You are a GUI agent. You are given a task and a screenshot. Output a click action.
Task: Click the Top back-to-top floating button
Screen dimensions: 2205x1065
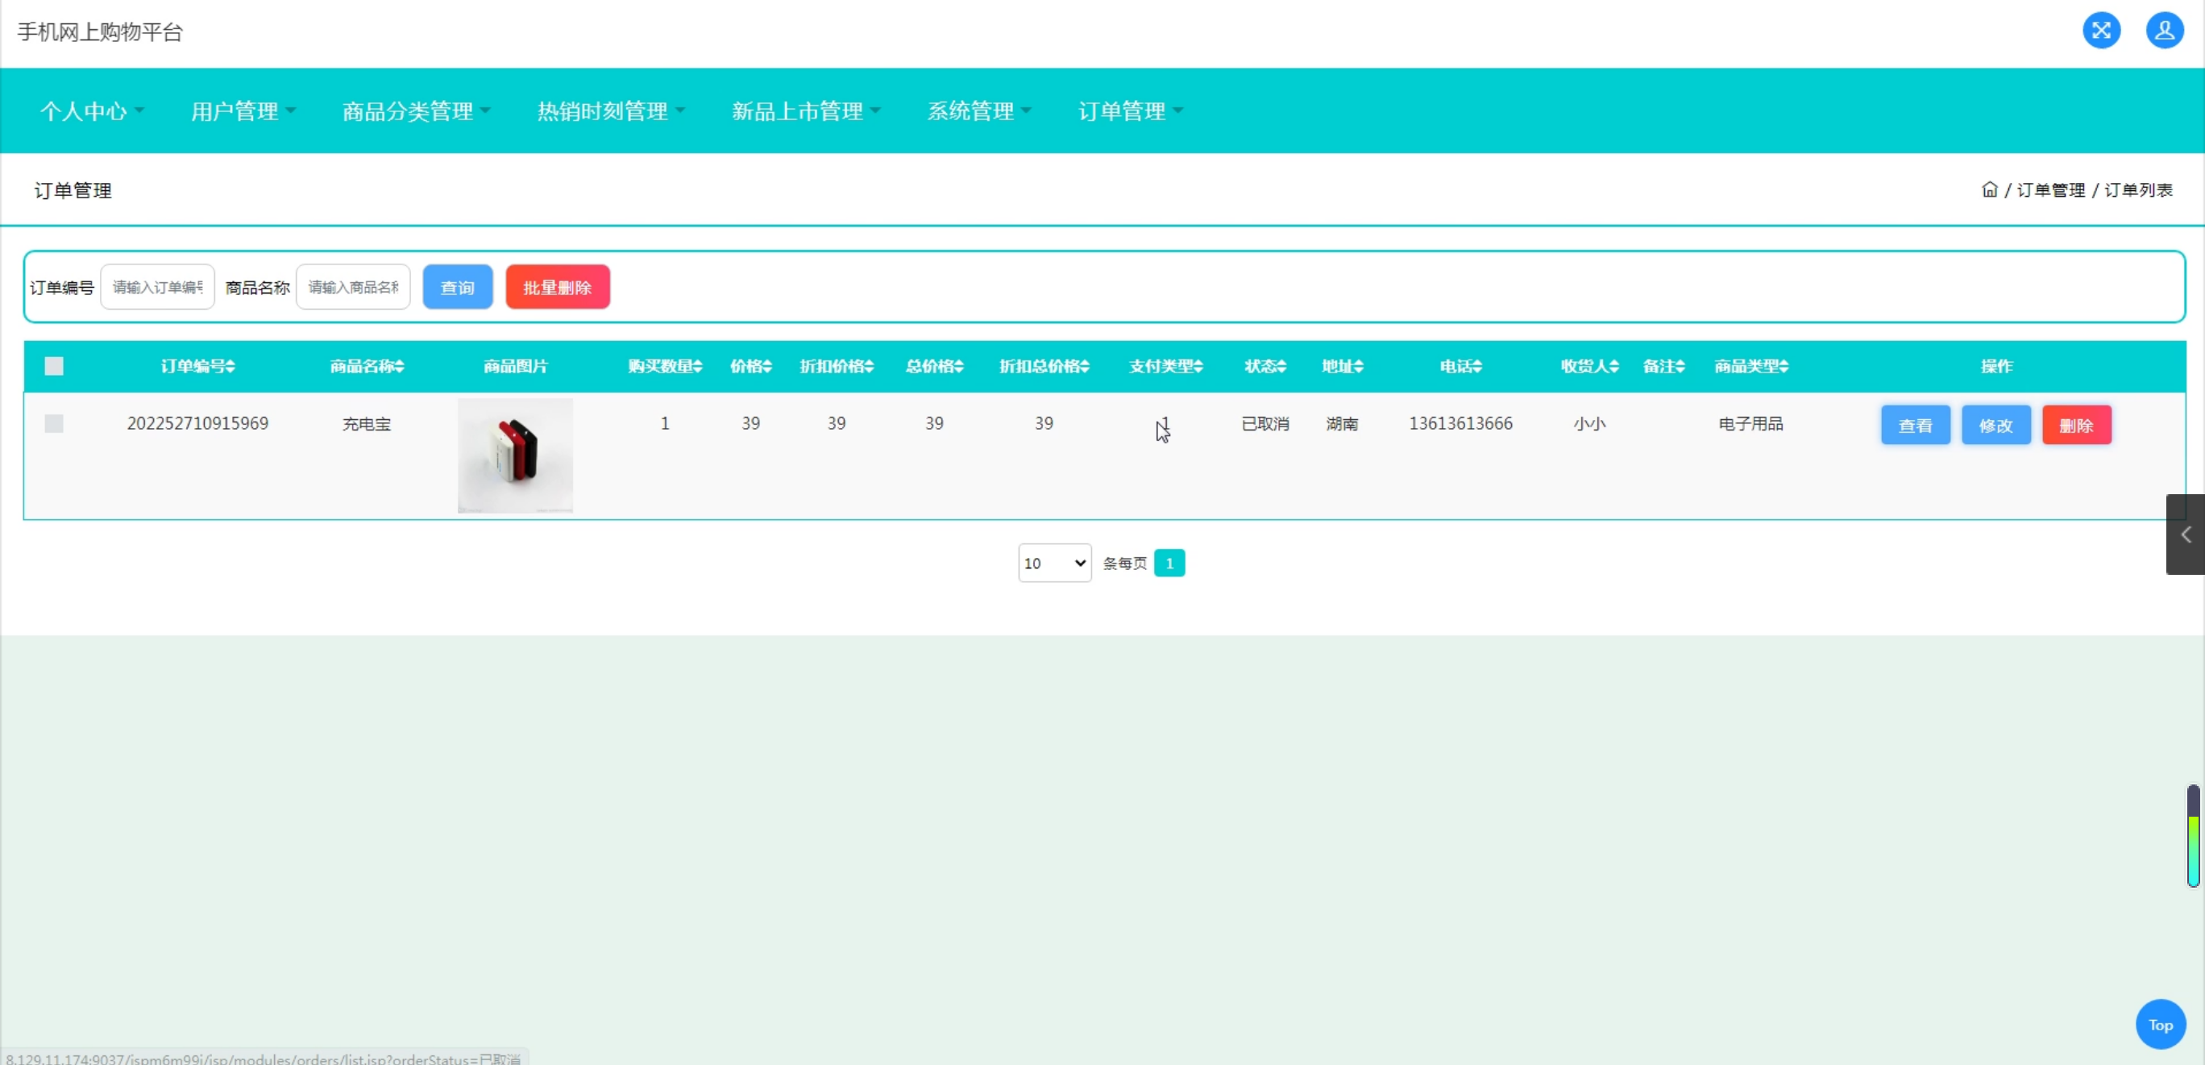click(2161, 1024)
